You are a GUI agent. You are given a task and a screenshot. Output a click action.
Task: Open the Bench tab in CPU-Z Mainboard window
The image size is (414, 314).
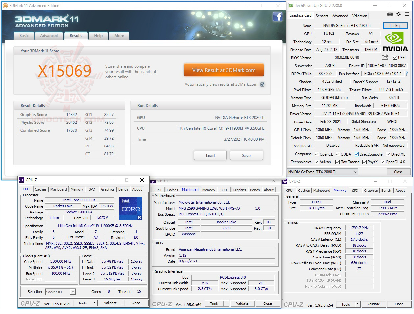pyautogui.click(x=255, y=190)
